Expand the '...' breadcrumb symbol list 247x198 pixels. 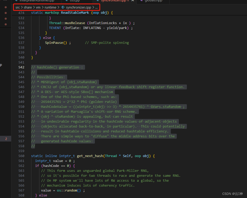96,8
